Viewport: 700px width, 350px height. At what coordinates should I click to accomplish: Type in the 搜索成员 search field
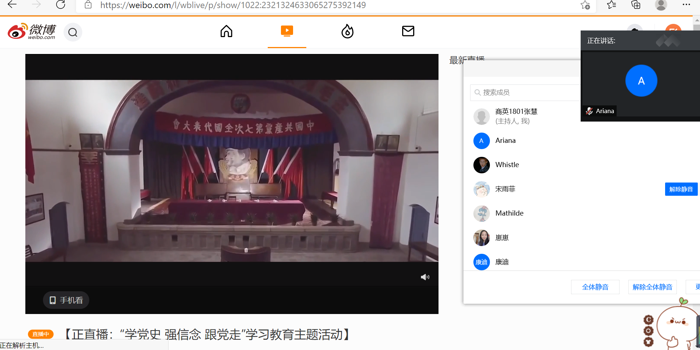pos(529,93)
